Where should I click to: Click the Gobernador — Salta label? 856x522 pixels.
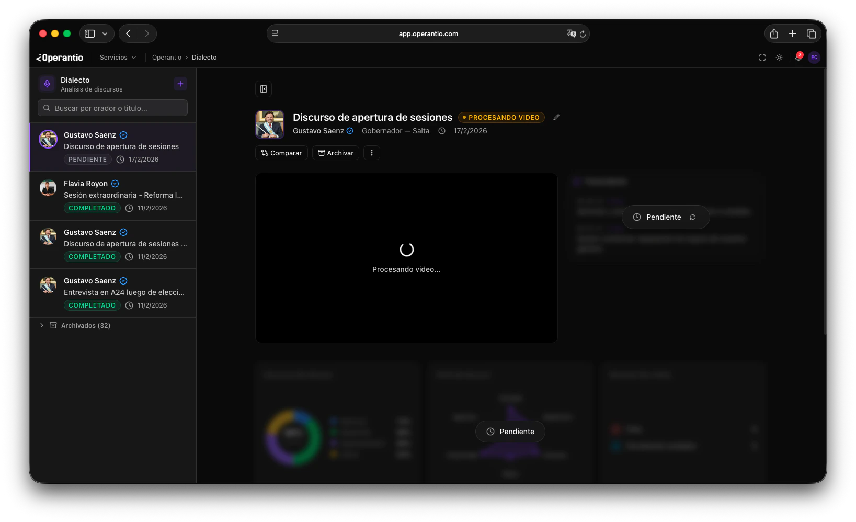[x=396, y=131]
